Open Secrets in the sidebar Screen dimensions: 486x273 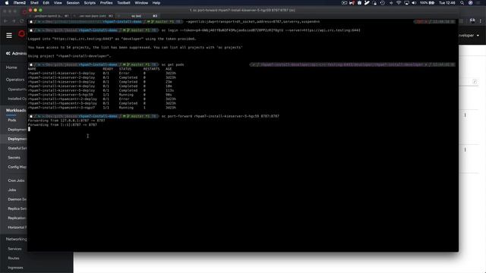14,158
